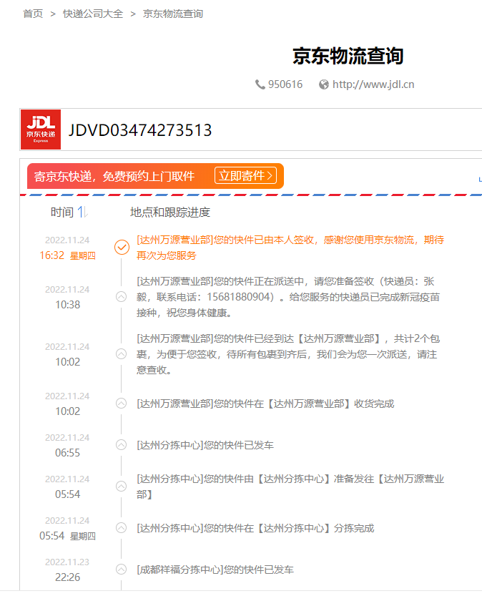Click the 地点和跟踪进度 column header

170,212
